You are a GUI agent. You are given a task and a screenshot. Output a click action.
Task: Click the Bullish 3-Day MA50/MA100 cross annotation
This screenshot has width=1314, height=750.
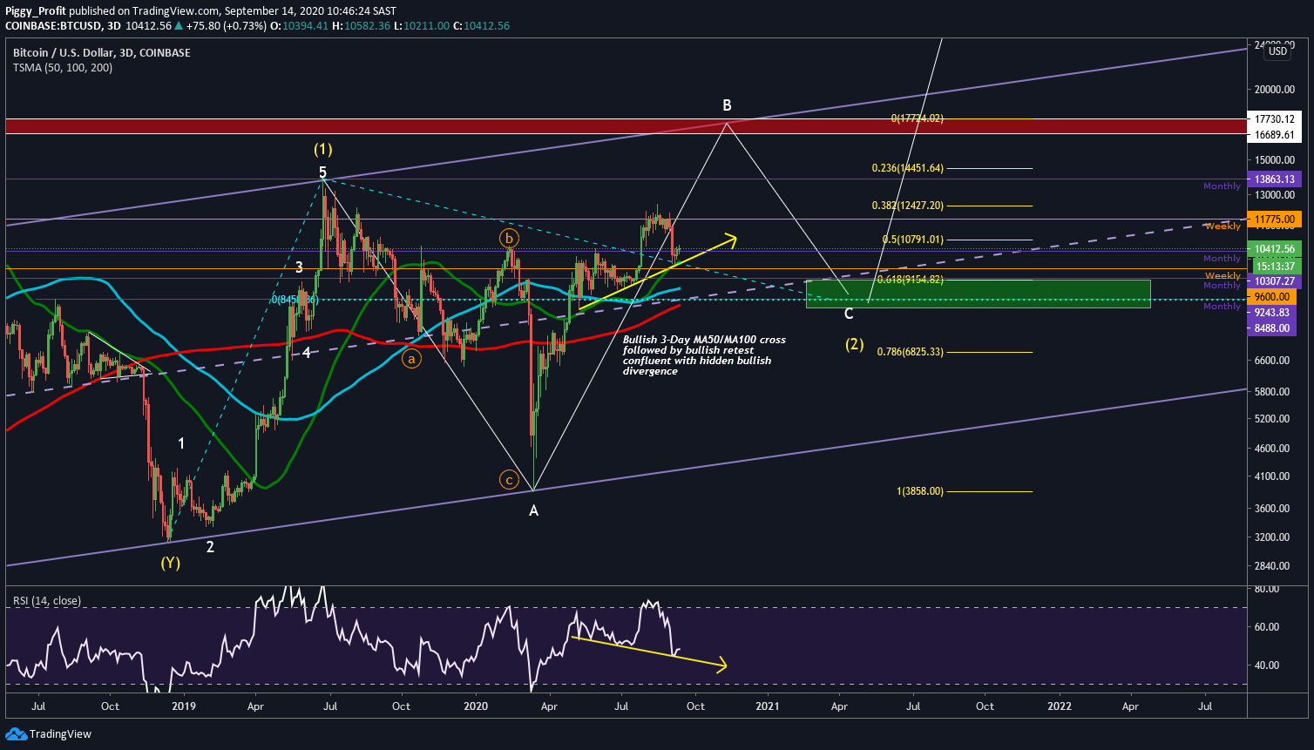click(704, 355)
